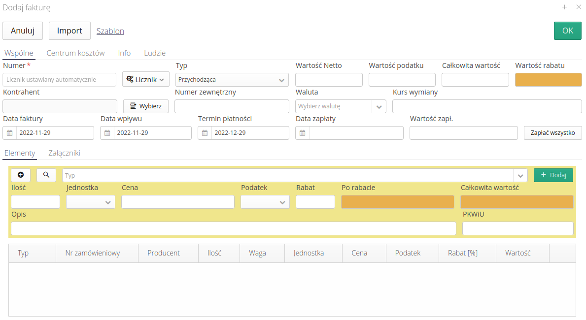Open the Ludzie tab
This screenshot has width=586, height=320.
click(x=155, y=53)
